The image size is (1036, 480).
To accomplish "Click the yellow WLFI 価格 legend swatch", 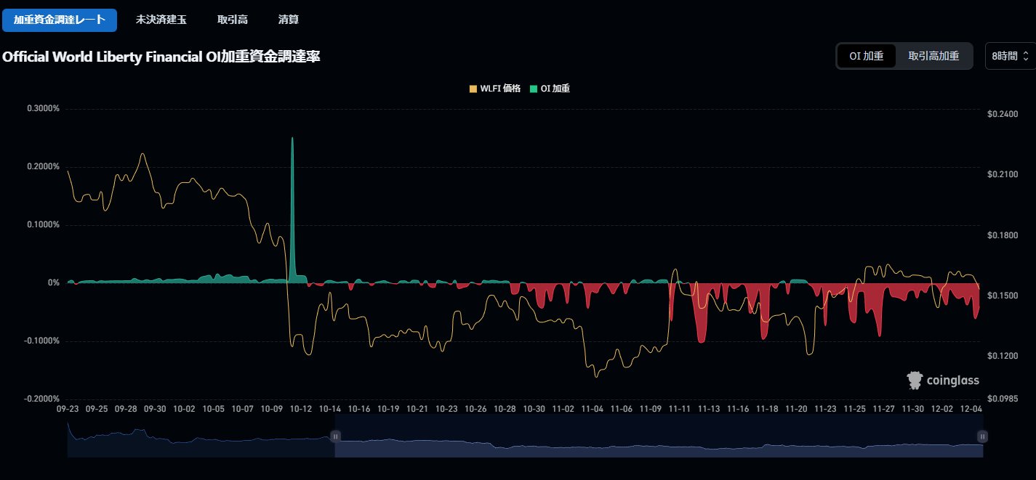I will (473, 89).
